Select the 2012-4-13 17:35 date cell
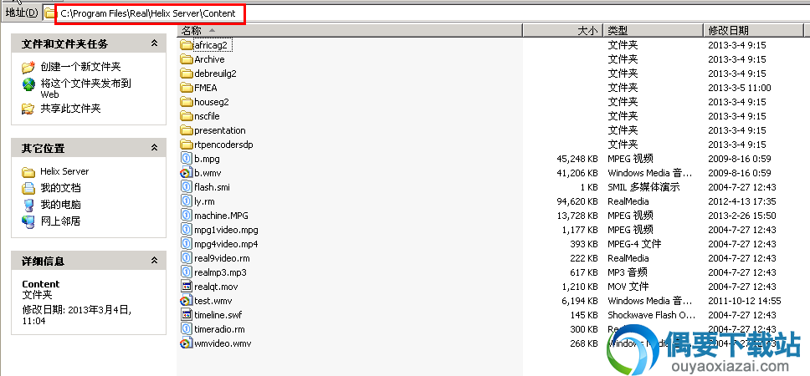The width and height of the screenshot is (810, 376). click(x=742, y=201)
